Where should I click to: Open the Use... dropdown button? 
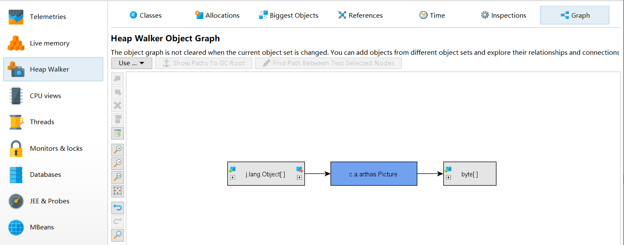point(131,63)
